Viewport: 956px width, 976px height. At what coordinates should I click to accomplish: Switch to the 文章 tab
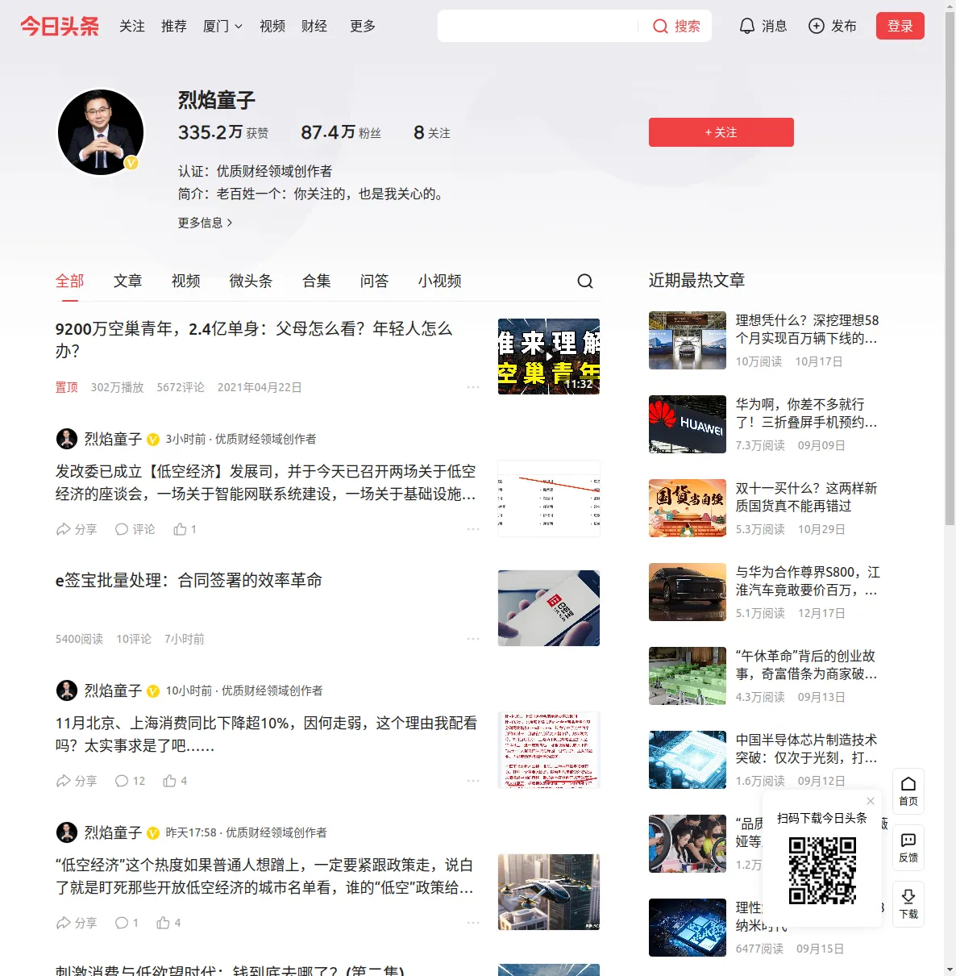click(x=128, y=281)
